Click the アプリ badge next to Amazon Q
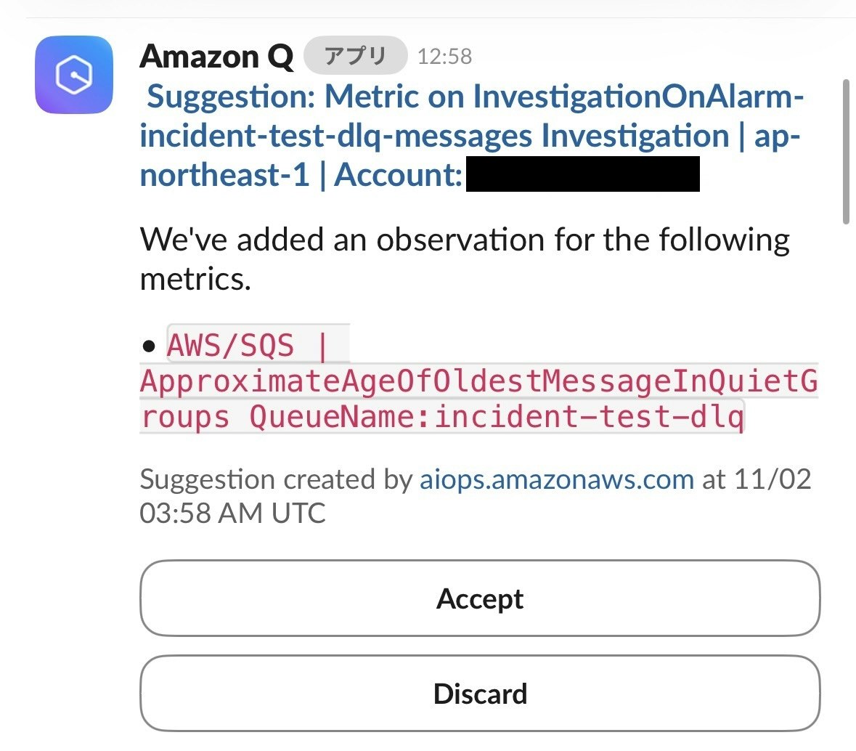This screenshot has width=856, height=751. point(355,56)
